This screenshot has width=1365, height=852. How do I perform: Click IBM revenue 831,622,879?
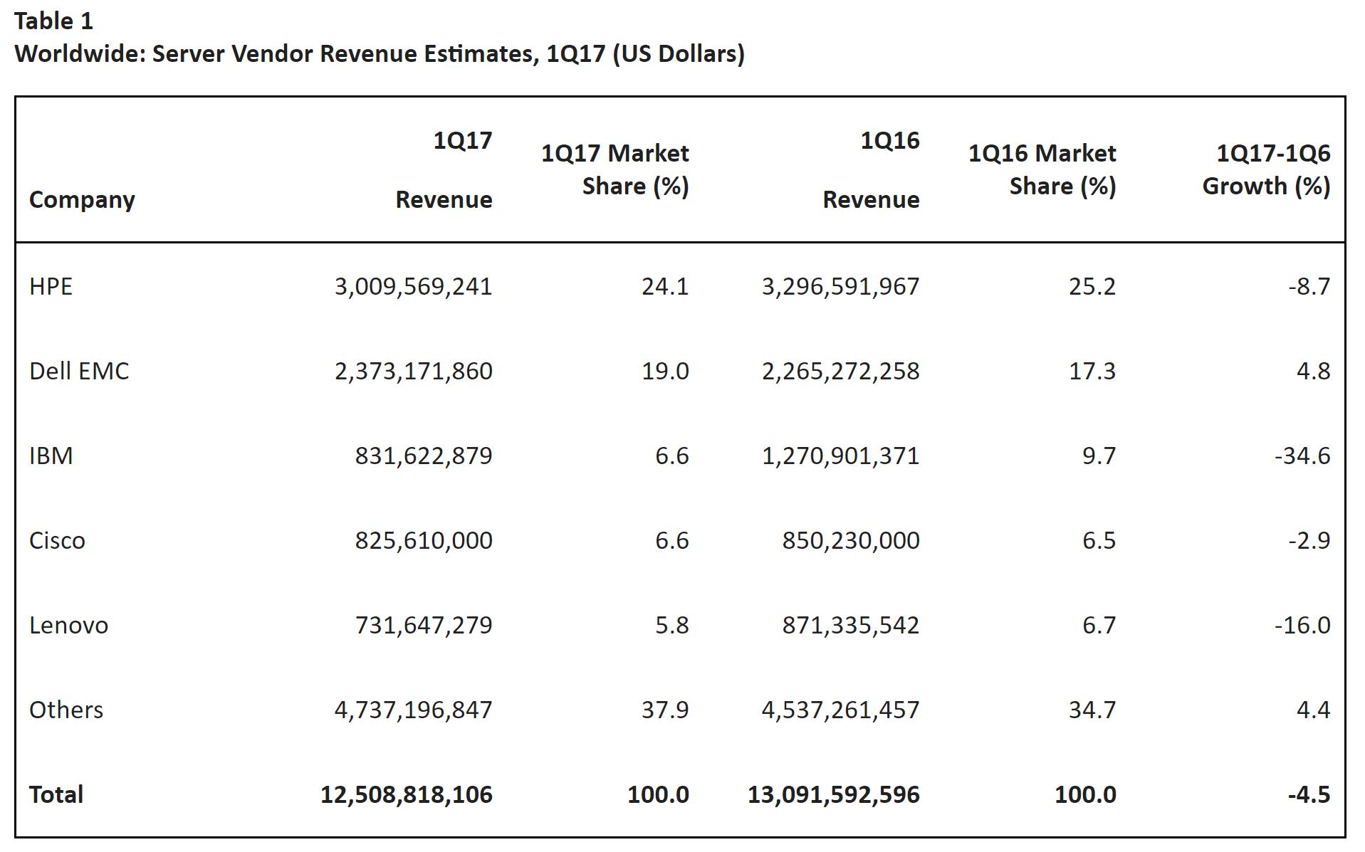pos(424,456)
